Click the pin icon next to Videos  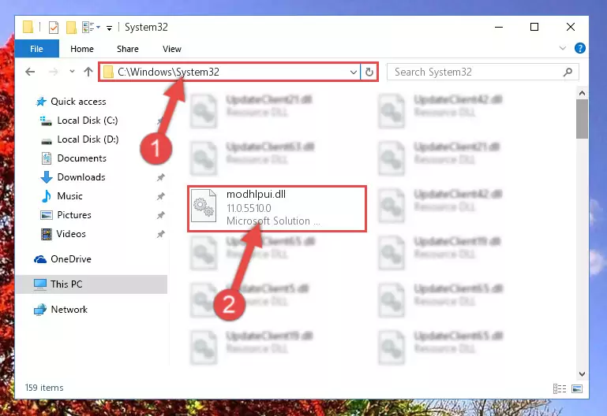coord(161,234)
